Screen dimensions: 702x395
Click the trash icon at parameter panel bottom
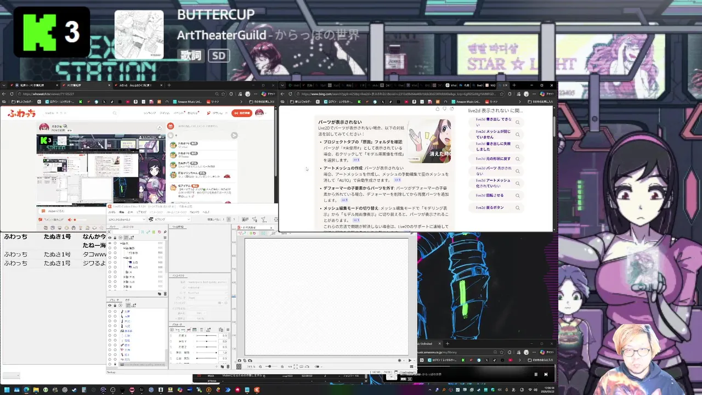228,366
